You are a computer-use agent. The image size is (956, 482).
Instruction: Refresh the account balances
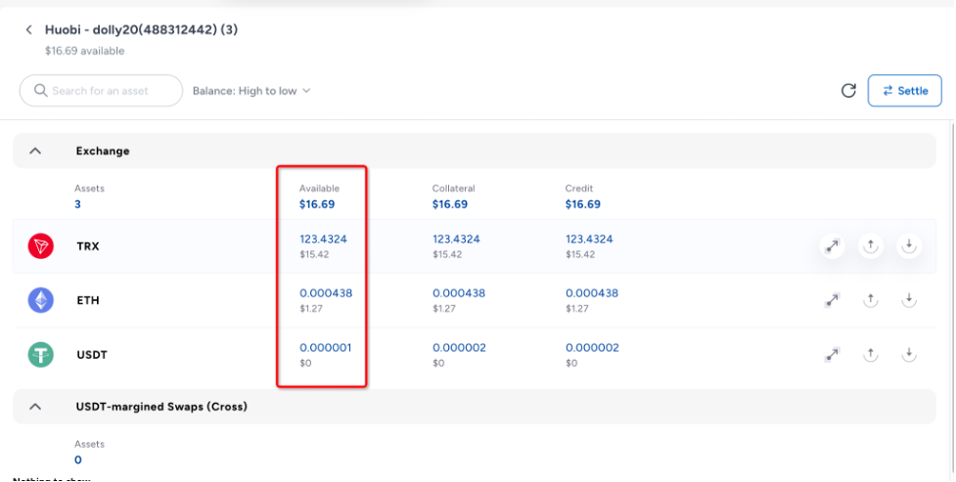(848, 91)
